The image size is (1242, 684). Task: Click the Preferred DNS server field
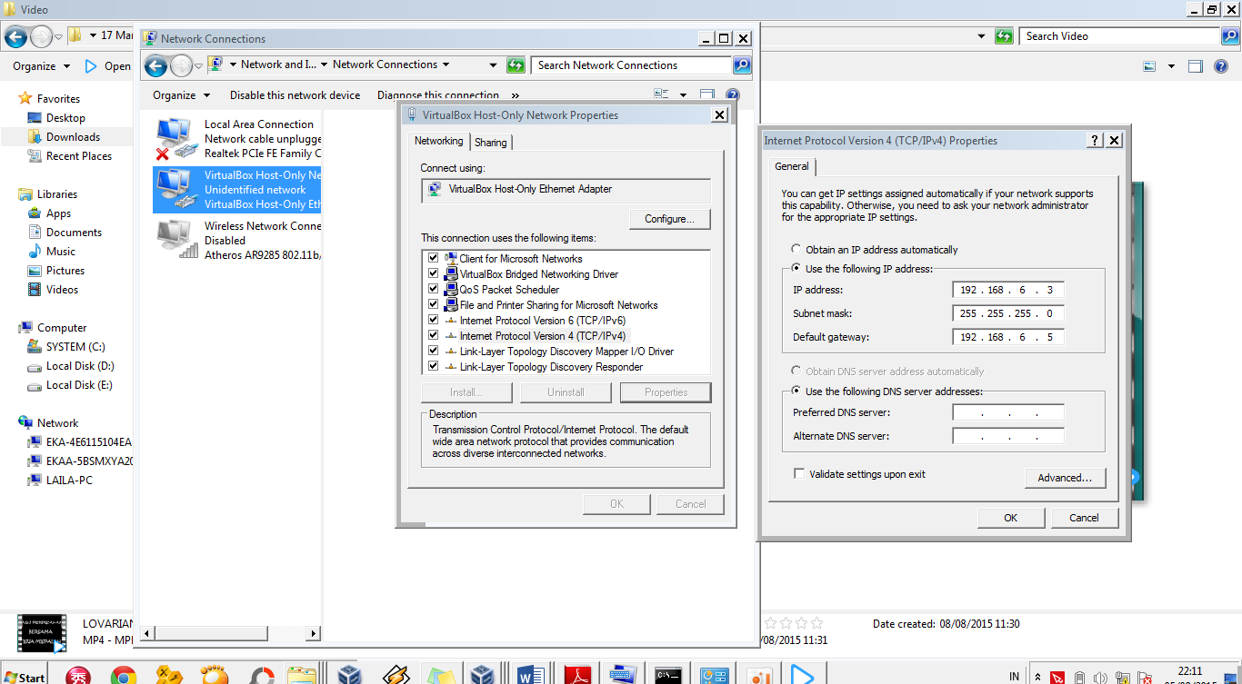pos(1008,412)
